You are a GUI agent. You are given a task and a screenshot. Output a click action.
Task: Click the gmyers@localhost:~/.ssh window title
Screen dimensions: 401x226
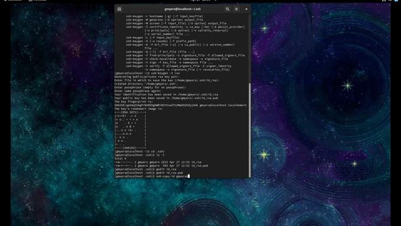(182, 9)
